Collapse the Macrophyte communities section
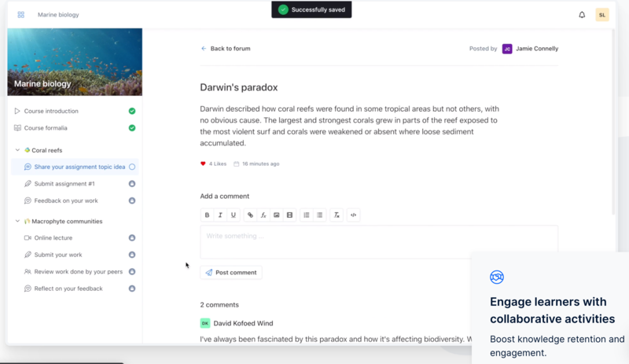629x364 pixels. tap(17, 222)
